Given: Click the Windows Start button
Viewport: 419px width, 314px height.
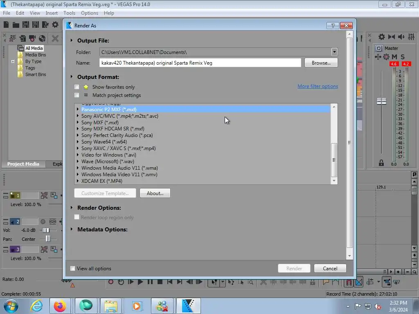Looking at the screenshot, I should [x=11, y=306].
